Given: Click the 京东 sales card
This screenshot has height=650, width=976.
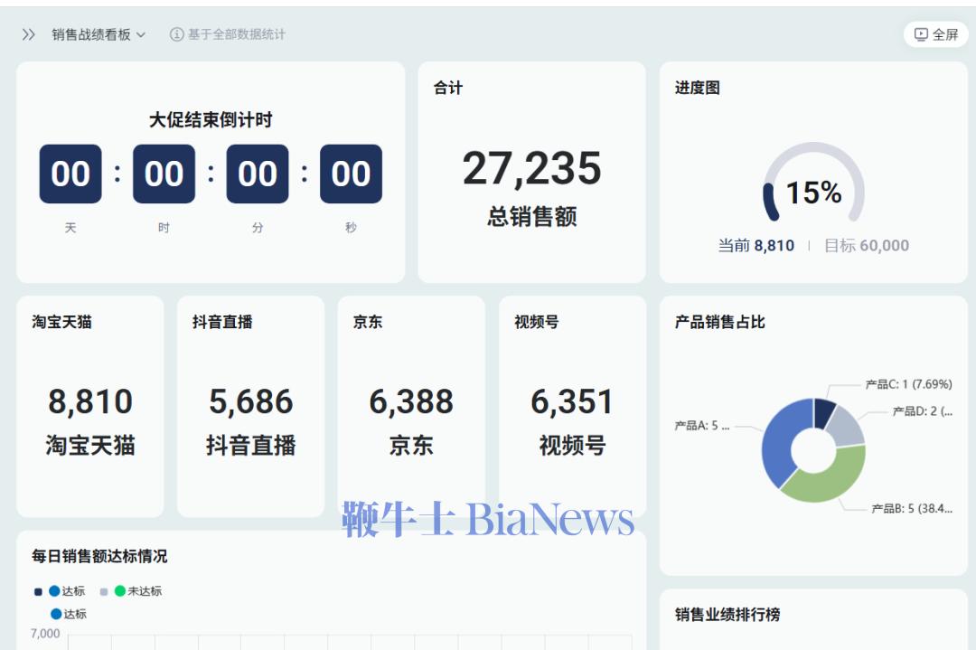Looking at the screenshot, I should point(411,402).
